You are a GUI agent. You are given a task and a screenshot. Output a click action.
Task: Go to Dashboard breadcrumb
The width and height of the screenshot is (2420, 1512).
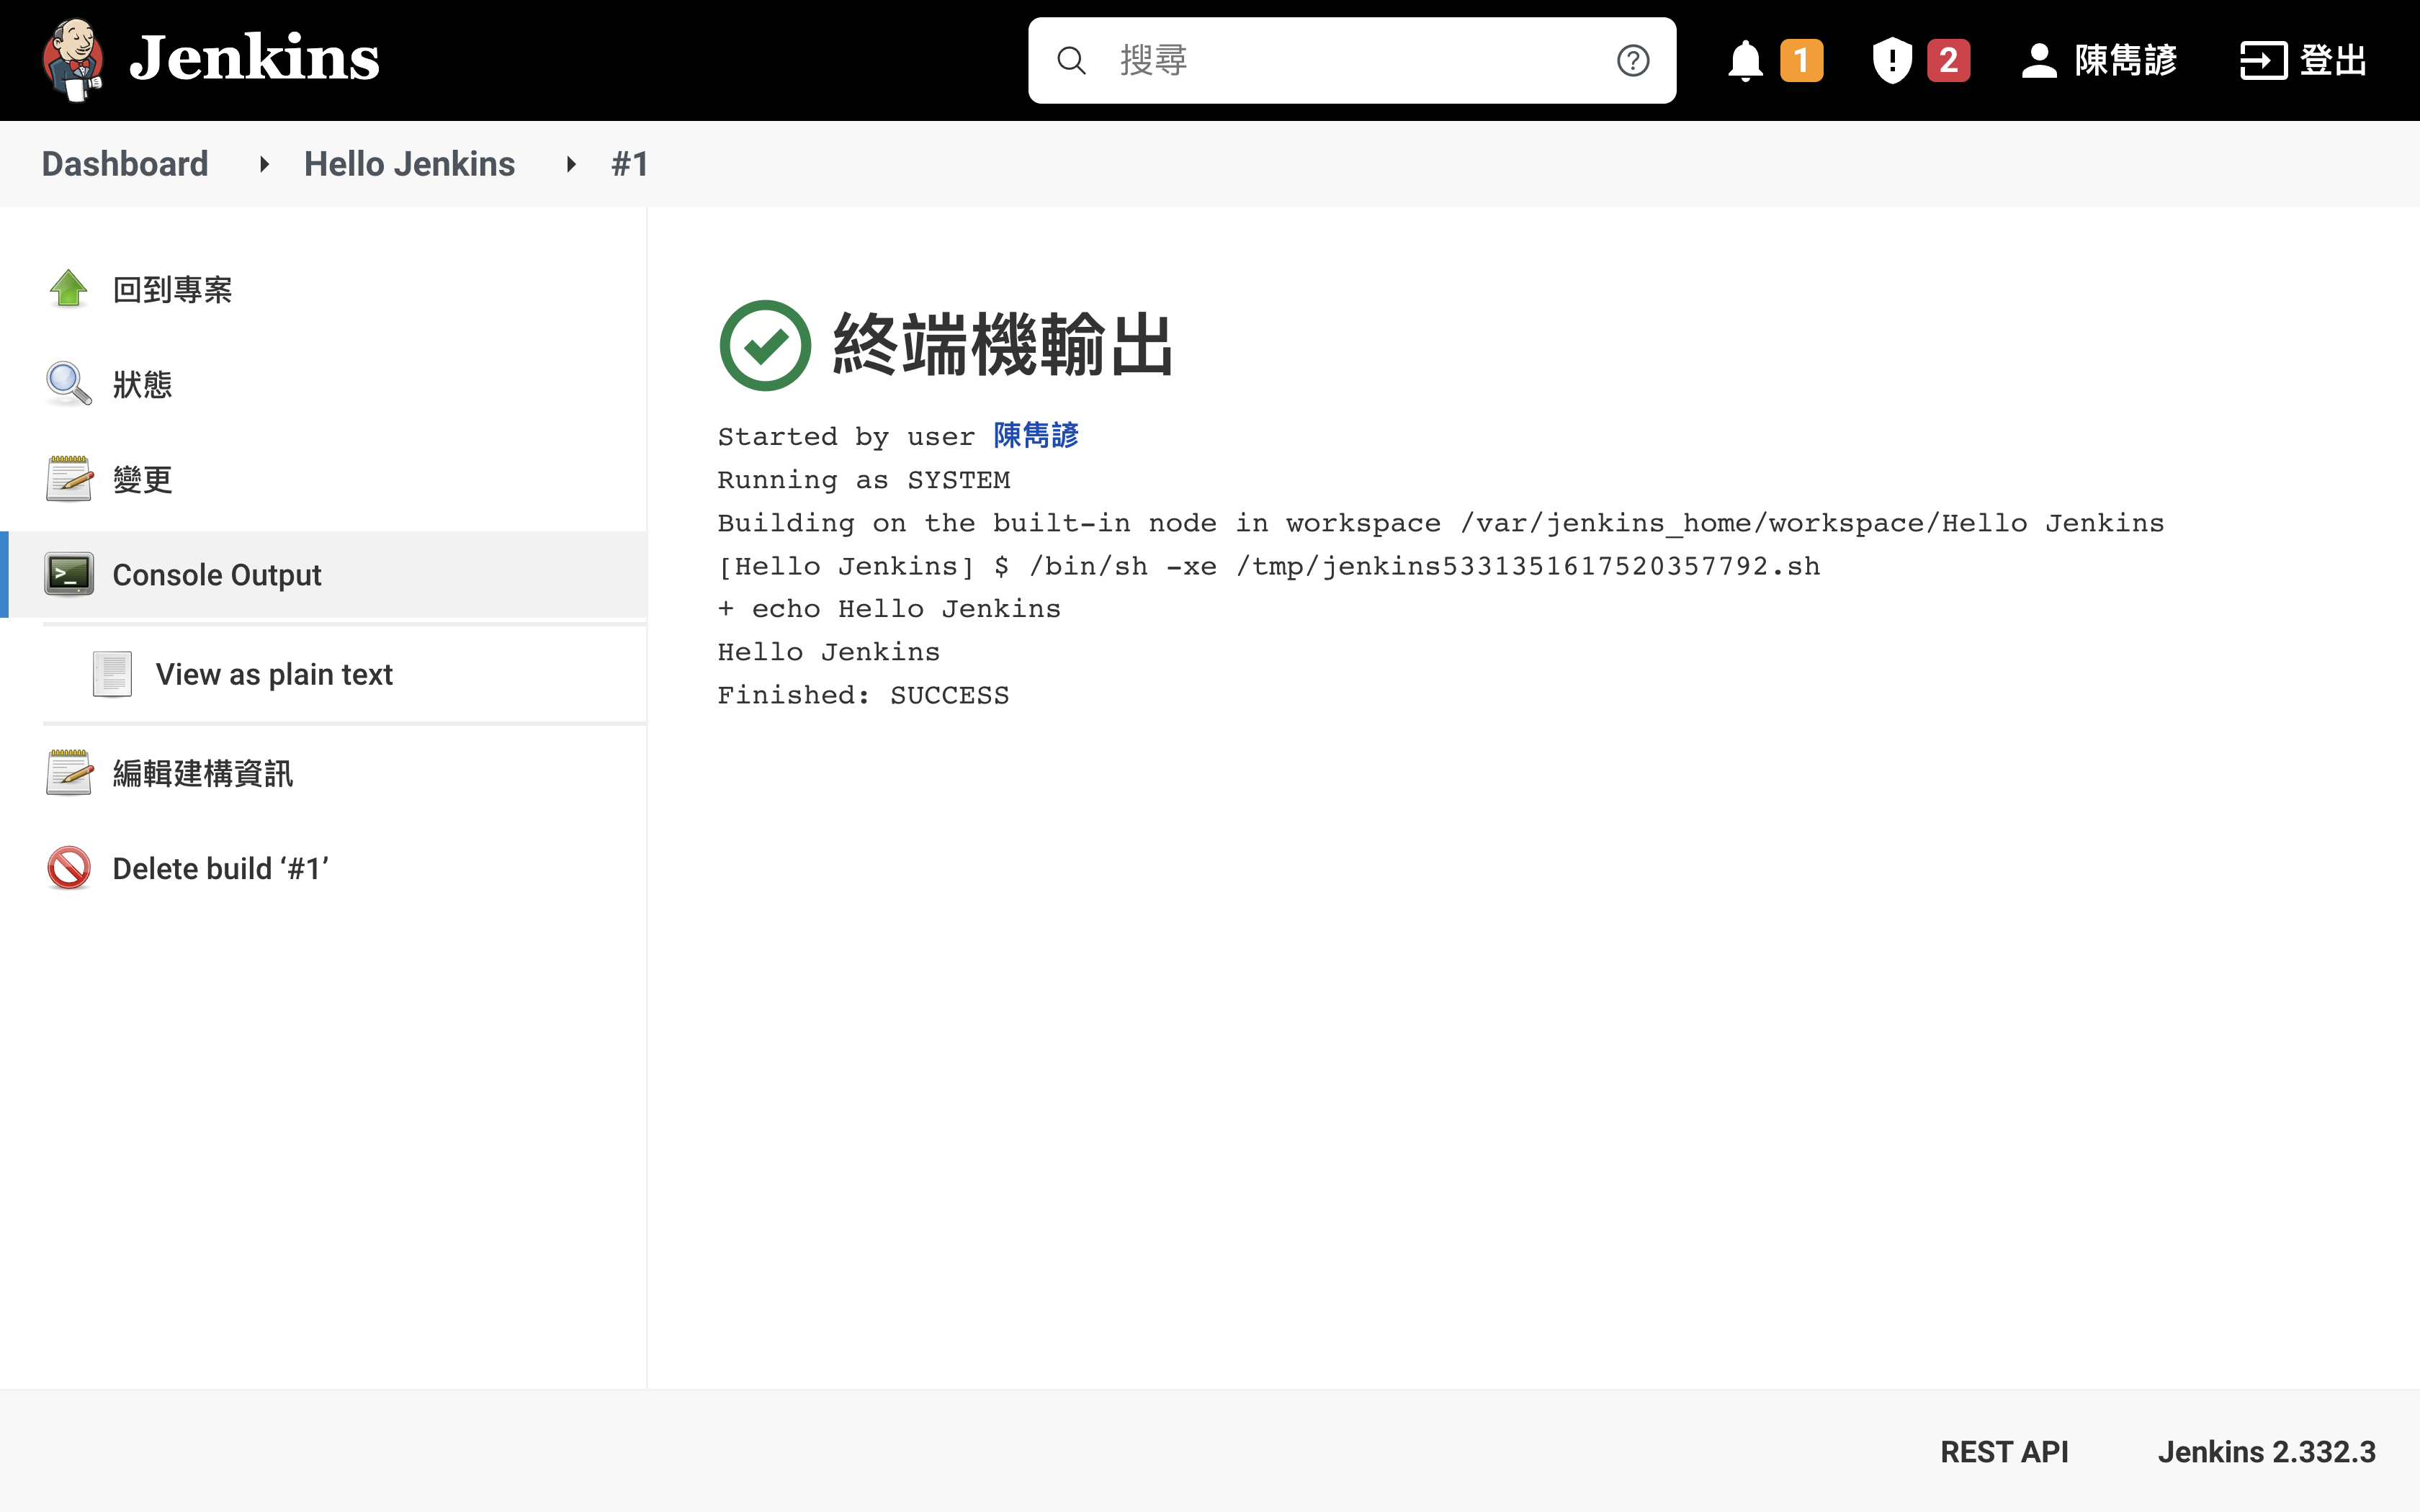(x=125, y=164)
